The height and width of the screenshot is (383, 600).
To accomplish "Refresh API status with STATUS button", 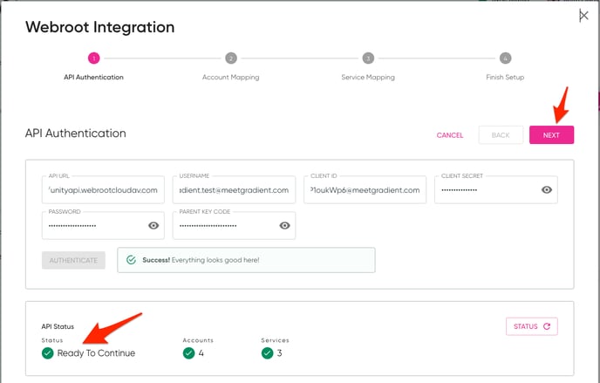I will 531,326.
